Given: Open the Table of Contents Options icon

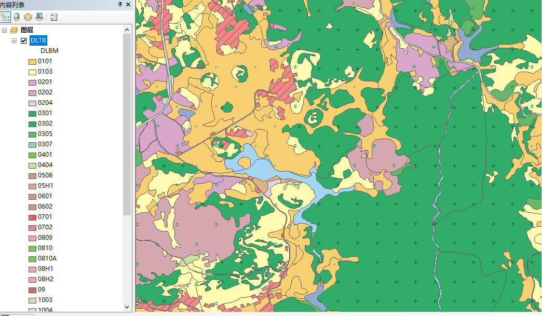Looking at the screenshot, I should 53,17.
